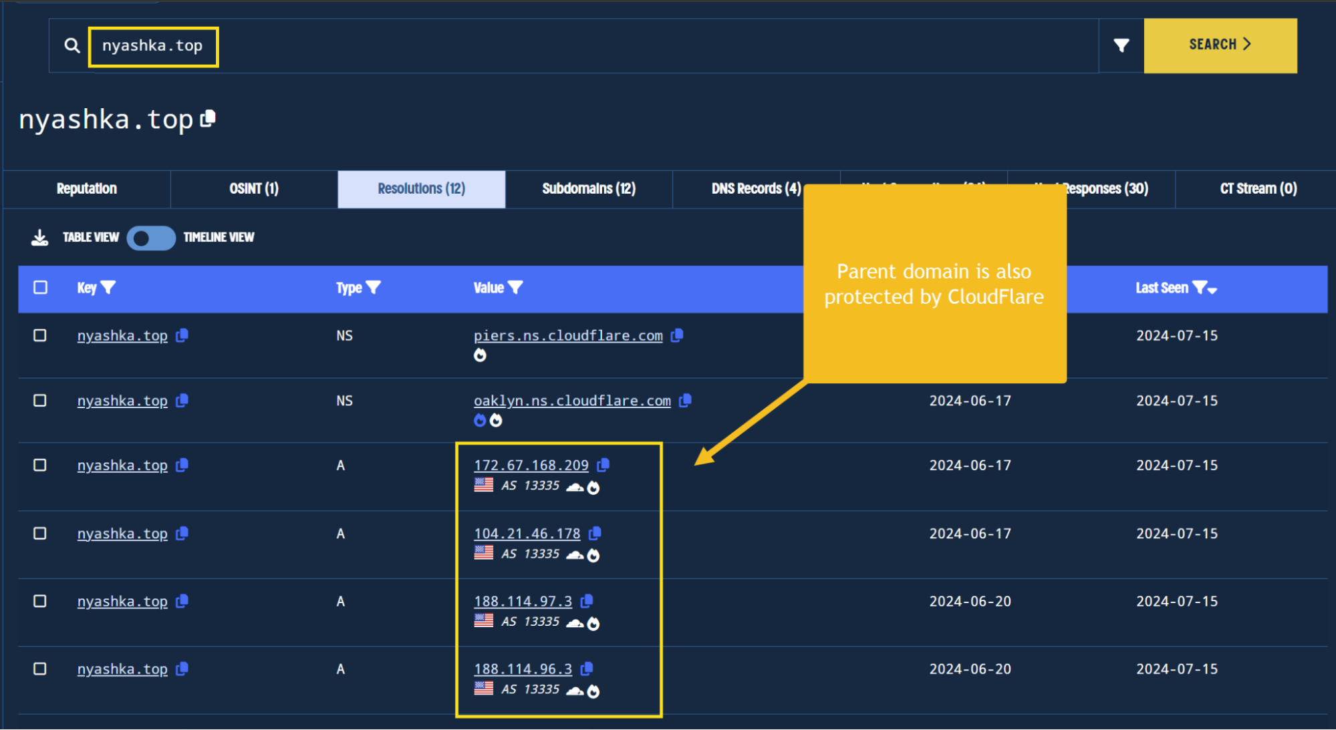The height and width of the screenshot is (730, 1336).
Task: Open nyashka.top key in first NS row
Action: pos(122,335)
